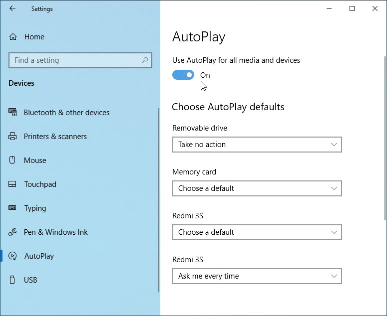Select the Pen & Windows Ink icon
The width and height of the screenshot is (387, 316).
tap(12, 232)
